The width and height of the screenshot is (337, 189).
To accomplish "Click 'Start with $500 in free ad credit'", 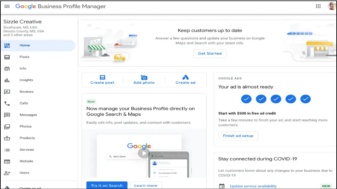I will (247, 113).
